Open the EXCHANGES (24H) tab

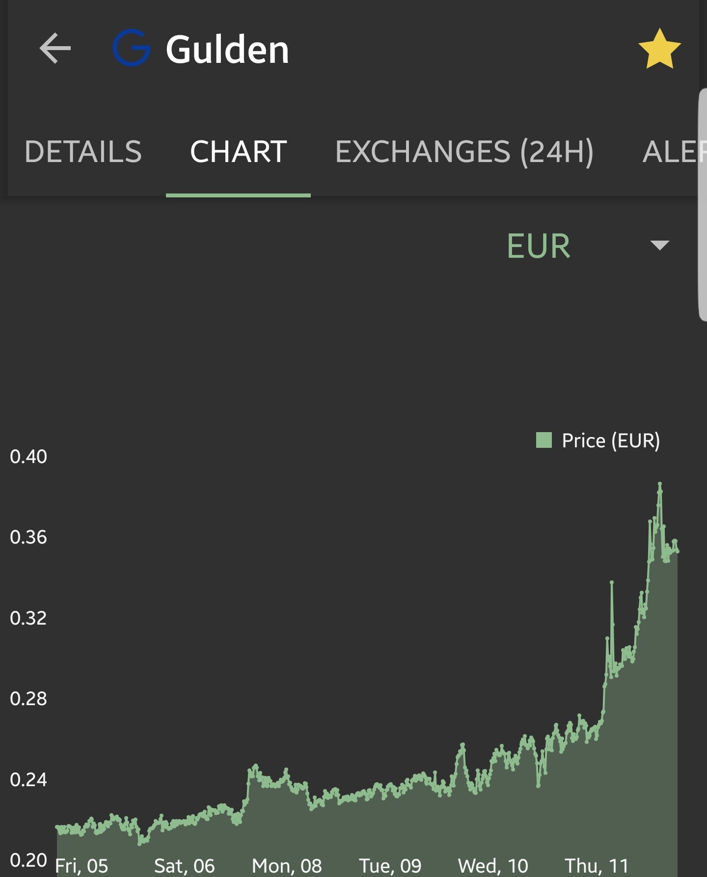coord(464,152)
